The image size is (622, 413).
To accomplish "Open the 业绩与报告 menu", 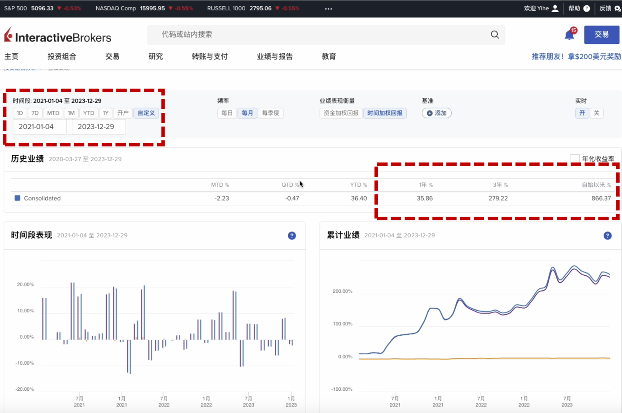I will pos(275,56).
